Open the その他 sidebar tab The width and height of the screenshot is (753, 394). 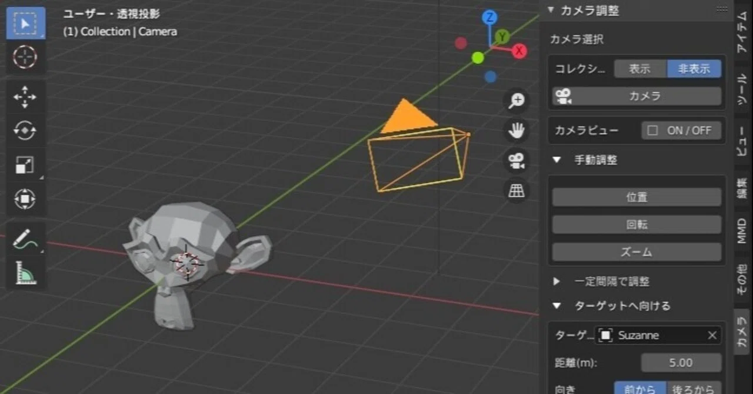click(742, 280)
